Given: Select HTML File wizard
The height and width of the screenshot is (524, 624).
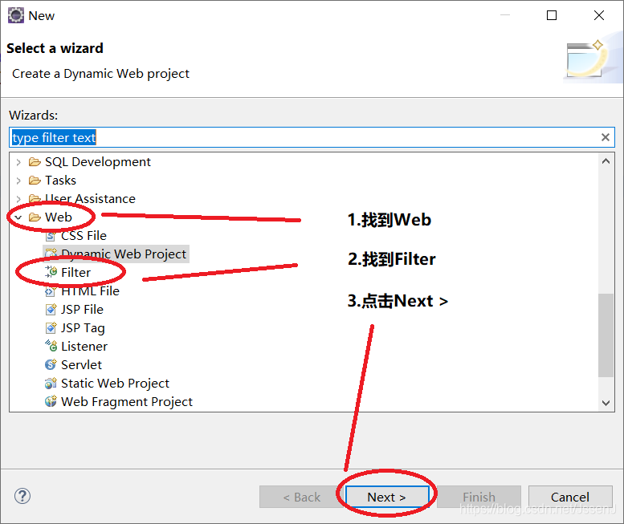Looking at the screenshot, I should (x=90, y=291).
